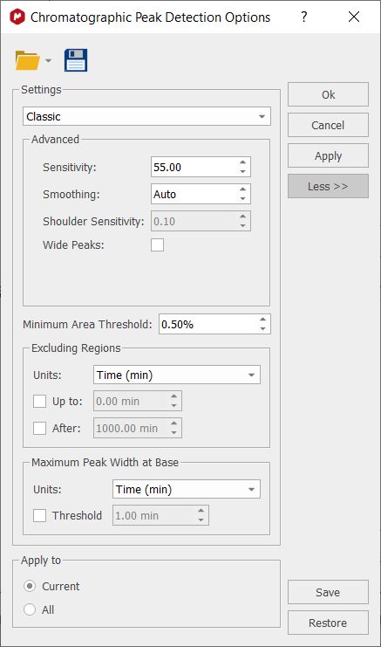Enable the Wide Peaks checkbox
The width and height of the screenshot is (381, 647).
(x=157, y=244)
